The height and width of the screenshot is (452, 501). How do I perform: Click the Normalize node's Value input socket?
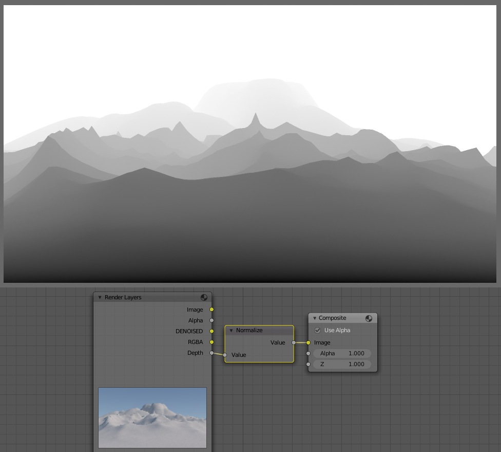click(225, 355)
